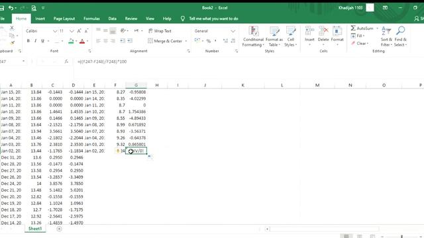This screenshot has width=424, height=238.
Task: Switch to the Data tab
Action: [112, 19]
